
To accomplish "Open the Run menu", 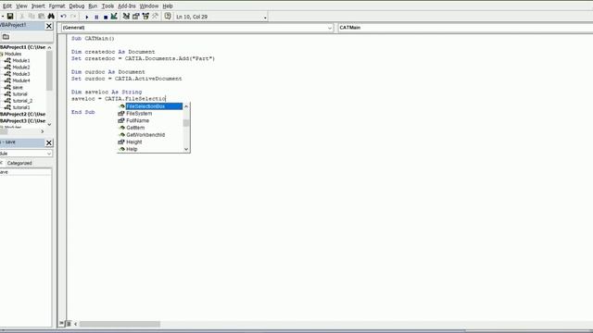I will 93,6.
